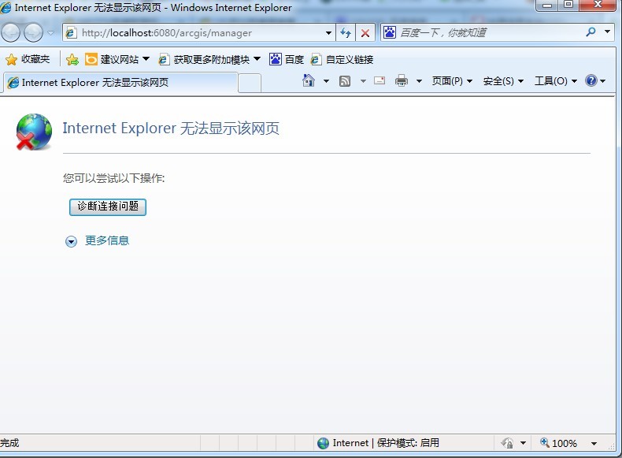Maximize the Internet Explorer window
Screen dimensions: 622x458
tap(568, 6)
